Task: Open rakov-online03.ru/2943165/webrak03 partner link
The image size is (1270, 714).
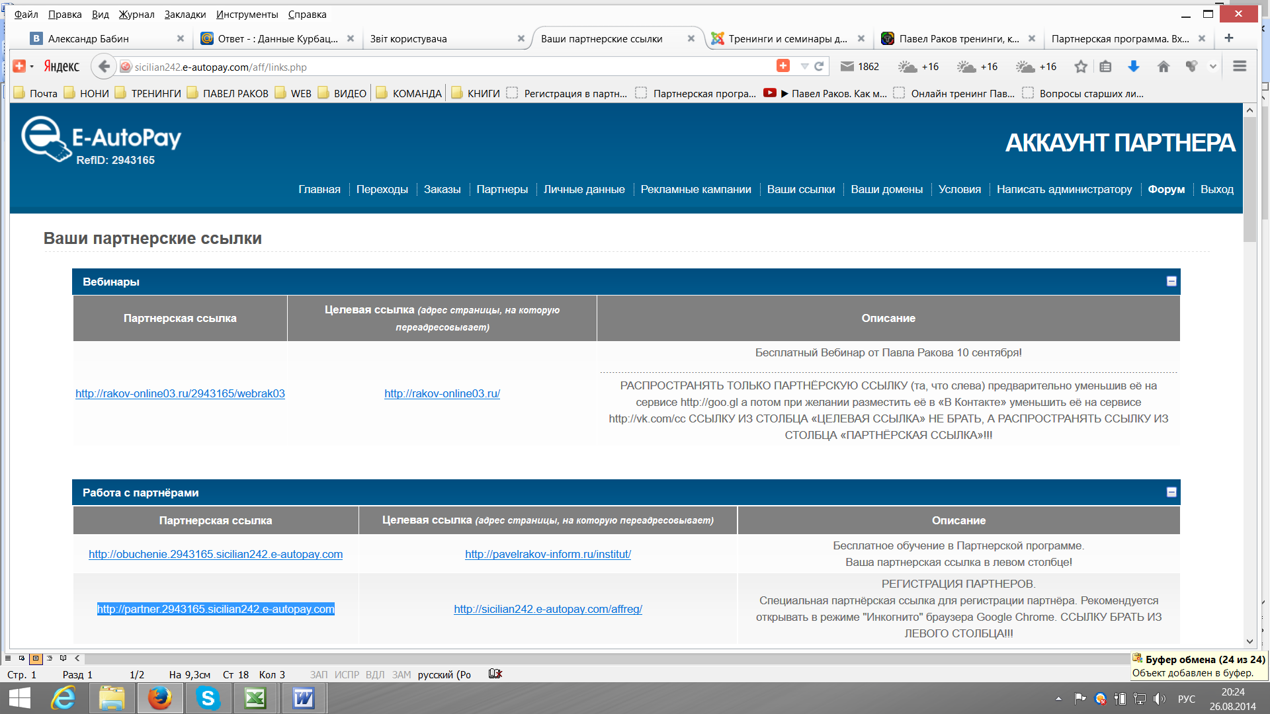Action: click(x=180, y=393)
